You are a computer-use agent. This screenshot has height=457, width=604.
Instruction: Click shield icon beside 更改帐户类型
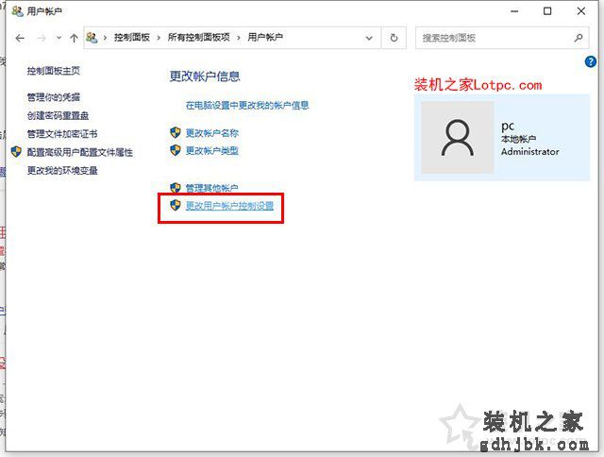point(176,150)
